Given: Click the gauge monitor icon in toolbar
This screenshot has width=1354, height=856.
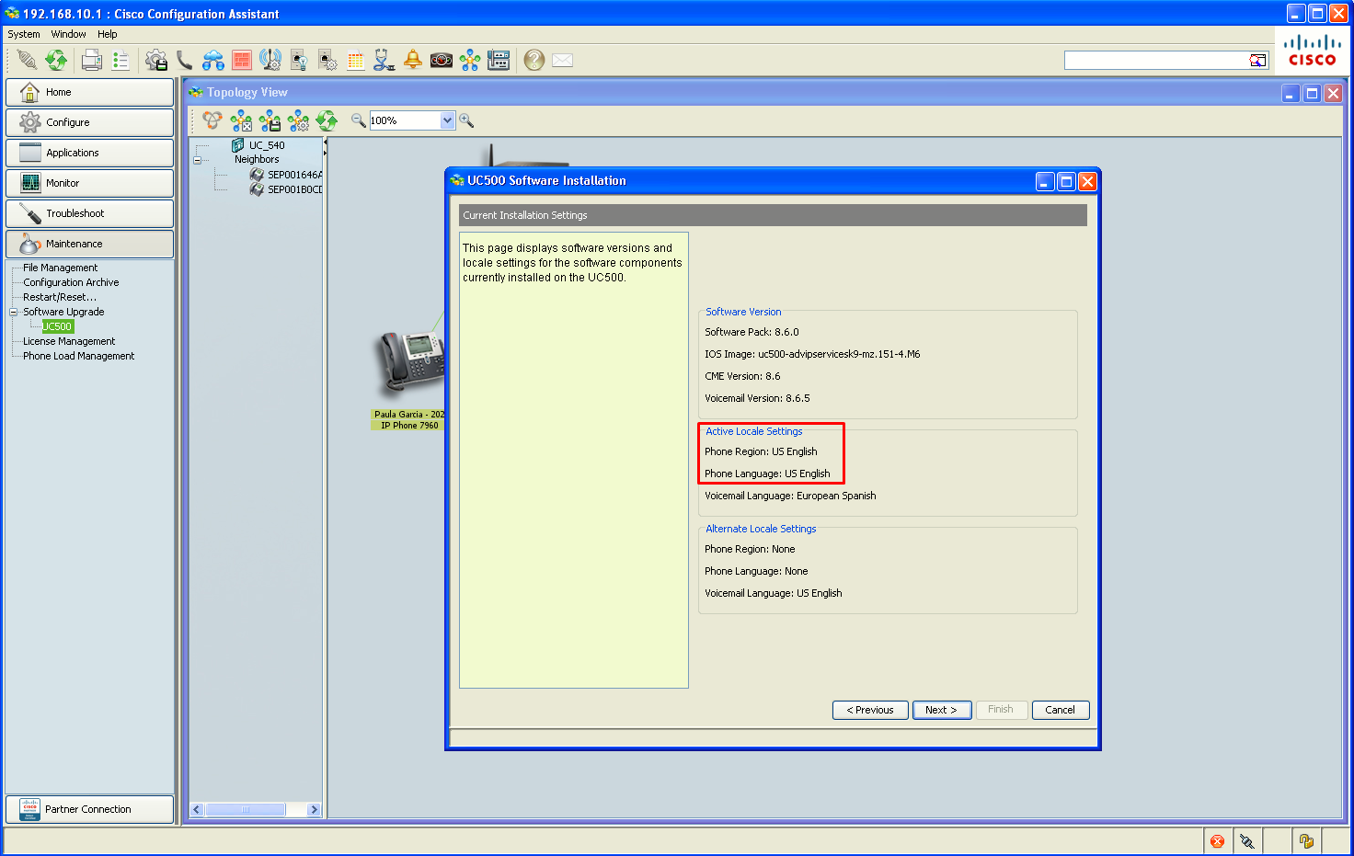Looking at the screenshot, I should pos(442,60).
